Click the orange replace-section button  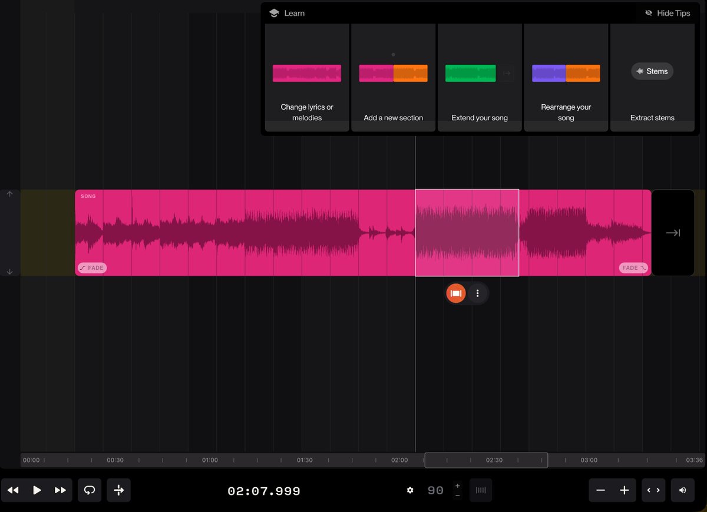[x=455, y=293]
